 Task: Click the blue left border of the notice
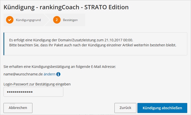[x=4, y=44]
